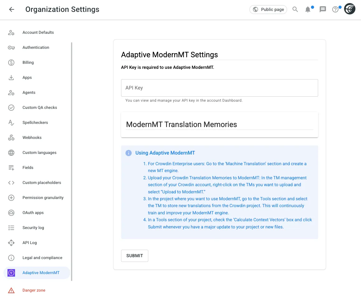This screenshot has width=361, height=301.
Task: Click the Danger zone warning triangle icon
Action: click(x=11, y=290)
